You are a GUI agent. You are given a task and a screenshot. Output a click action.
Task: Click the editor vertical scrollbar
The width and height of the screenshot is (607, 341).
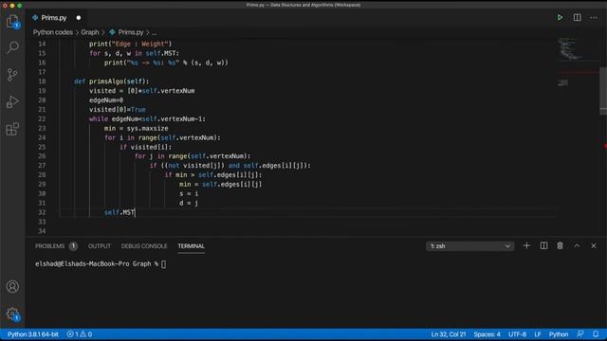603,91
